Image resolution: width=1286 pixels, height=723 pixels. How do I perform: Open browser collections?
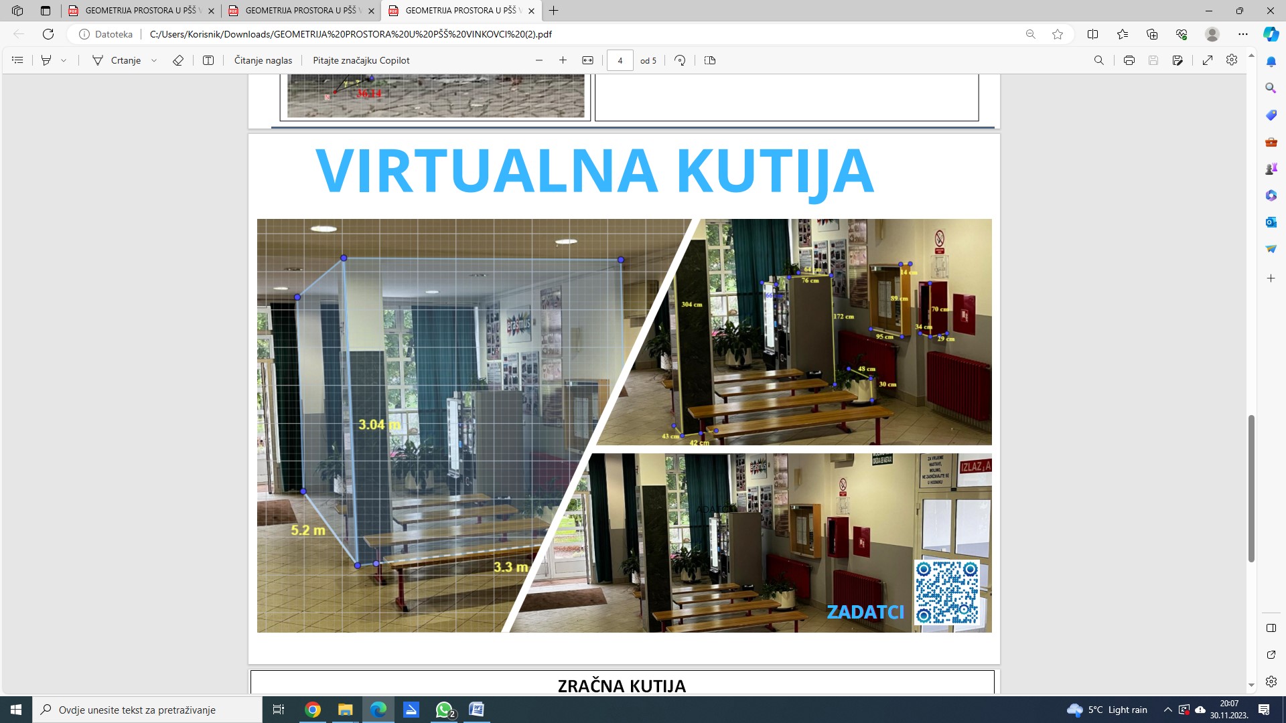[1152, 34]
